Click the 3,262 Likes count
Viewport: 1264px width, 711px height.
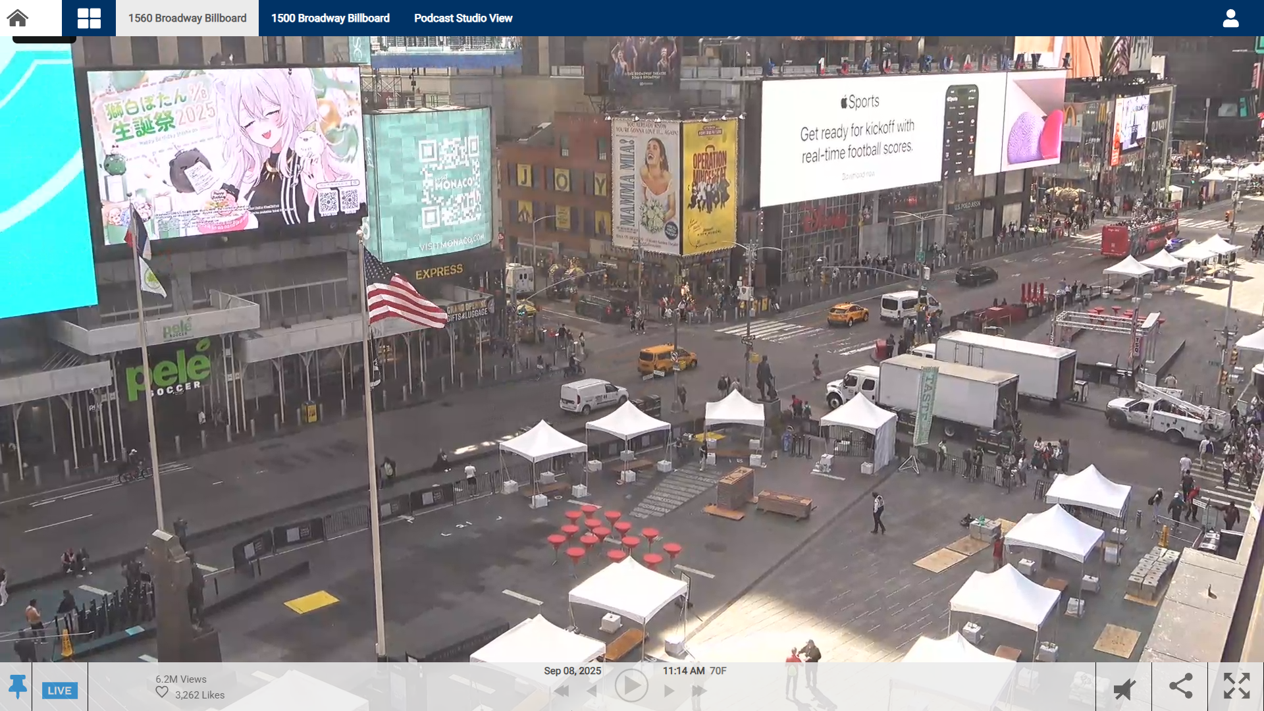point(199,695)
